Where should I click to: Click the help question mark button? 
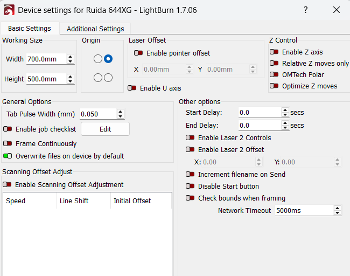point(306,10)
